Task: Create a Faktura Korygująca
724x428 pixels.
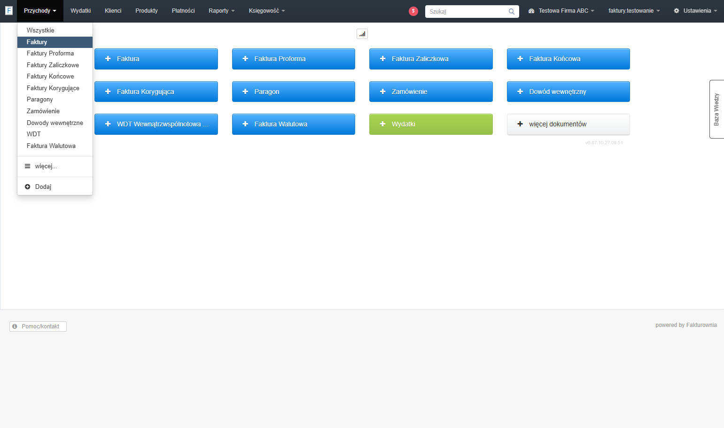Action: [156, 92]
